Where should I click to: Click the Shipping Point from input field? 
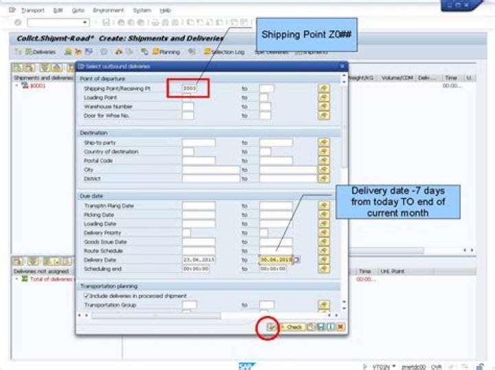[x=190, y=89]
